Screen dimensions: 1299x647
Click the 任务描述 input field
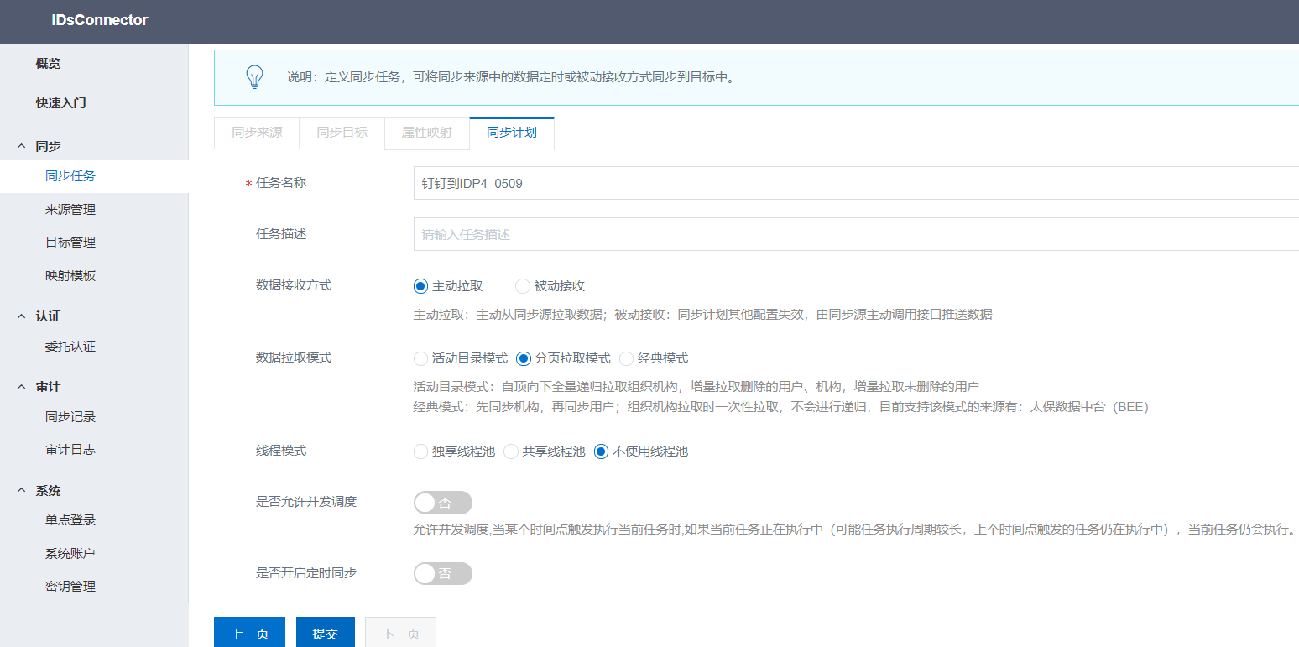tap(856, 234)
